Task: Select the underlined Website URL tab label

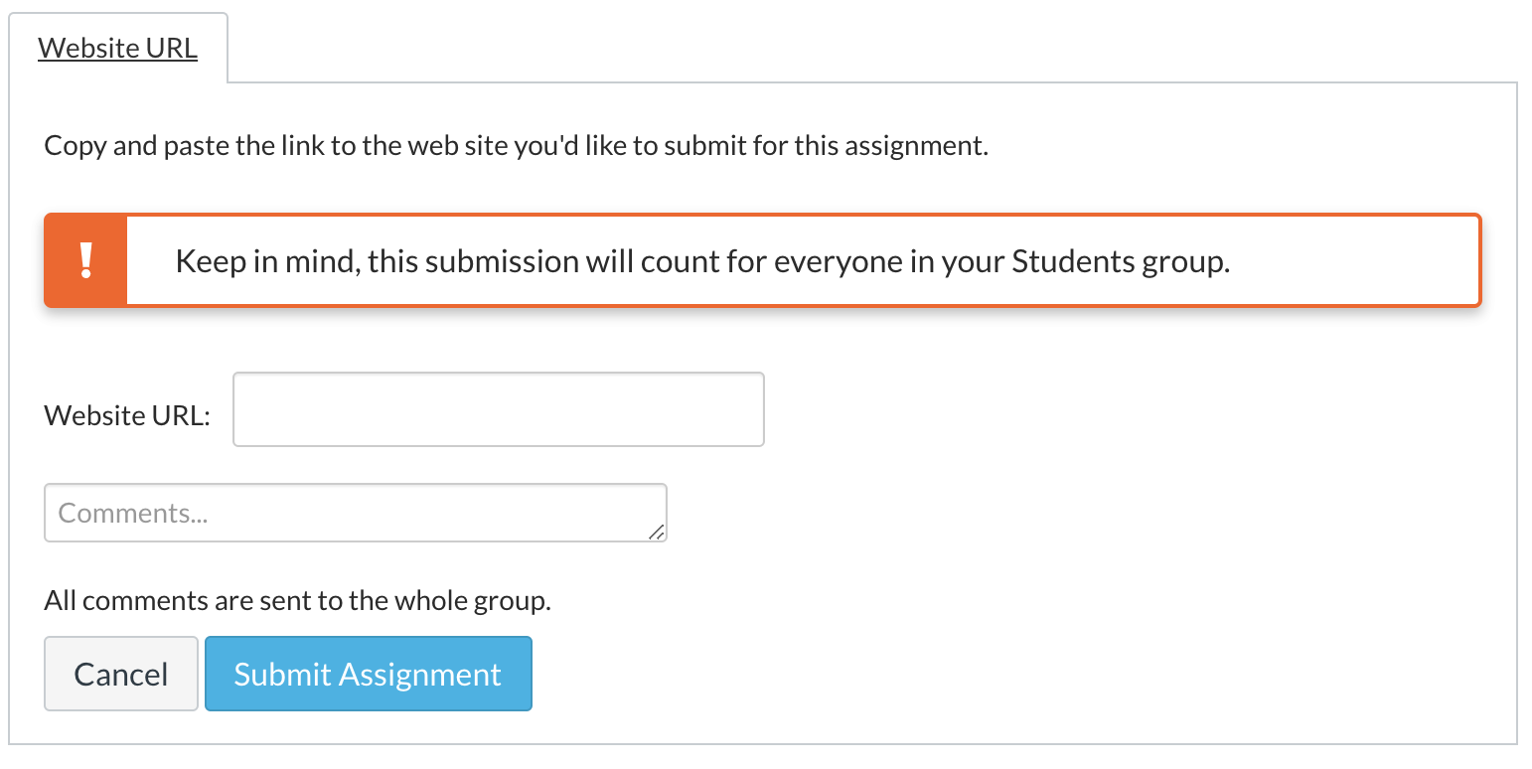Action: click(x=118, y=48)
